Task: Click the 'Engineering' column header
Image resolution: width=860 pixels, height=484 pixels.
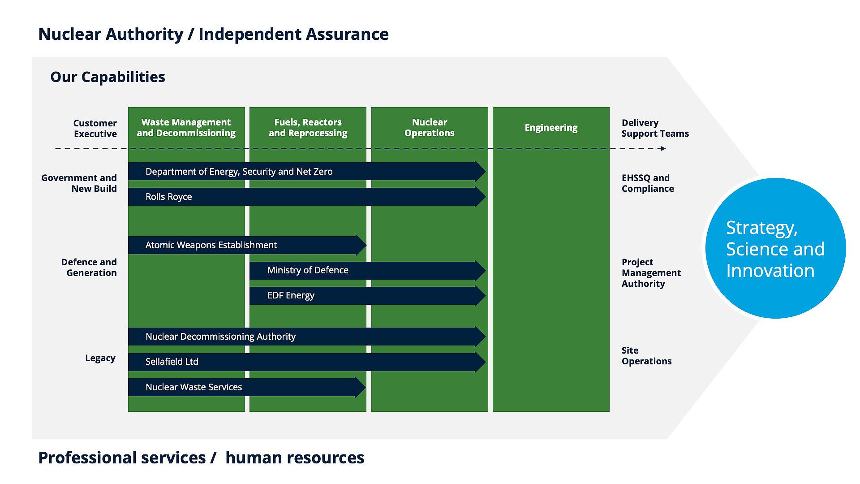Action: pos(551,128)
